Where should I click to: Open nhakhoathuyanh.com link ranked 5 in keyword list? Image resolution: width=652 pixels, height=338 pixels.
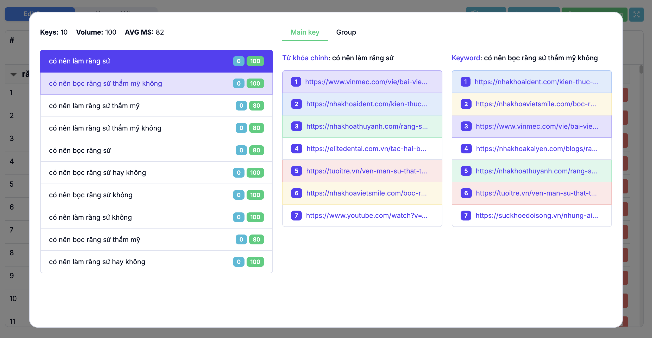pos(536,171)
